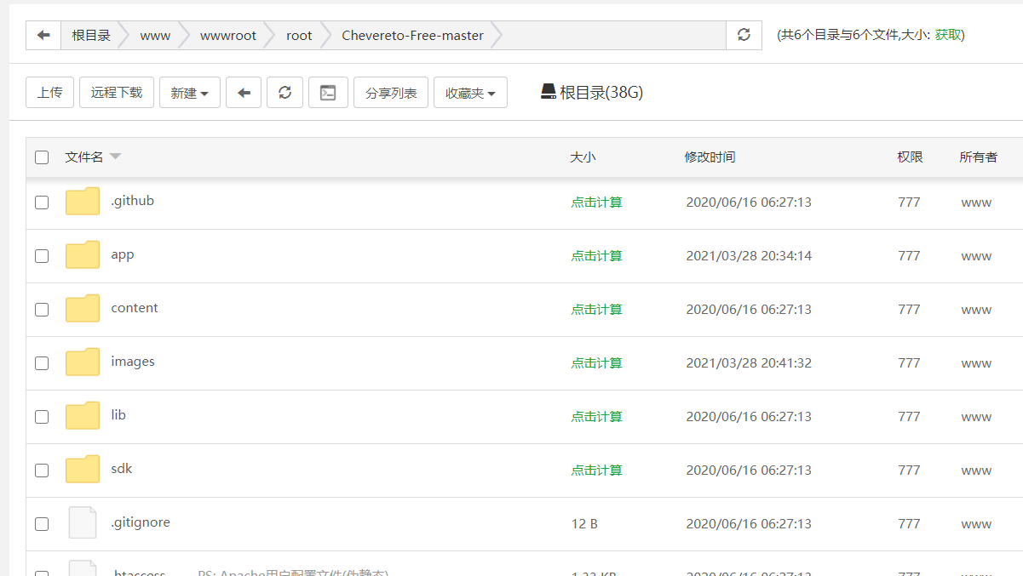Open the sdk folder icon
The width and height of the screenshot is (1023, 576).
pyautogui.click(x=83, y=470)
